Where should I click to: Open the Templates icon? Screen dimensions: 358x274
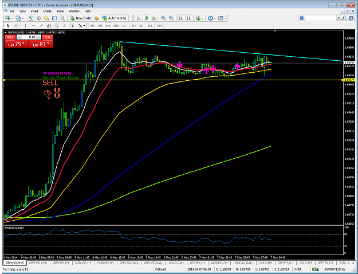221,18
